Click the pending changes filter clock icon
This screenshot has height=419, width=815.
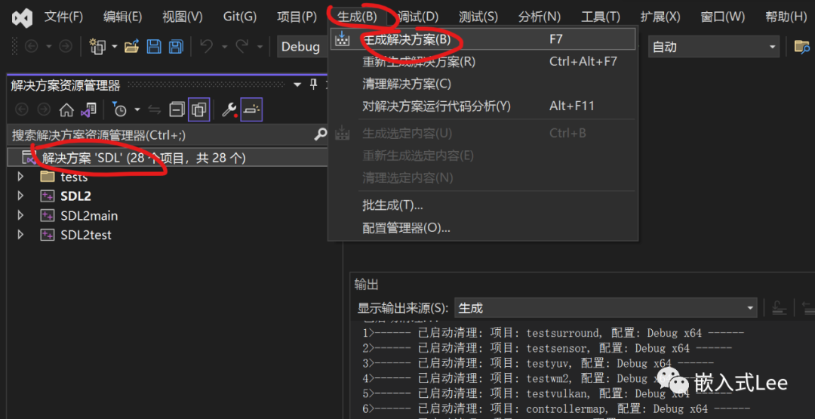pyautogui.click(x=119, y=109)
